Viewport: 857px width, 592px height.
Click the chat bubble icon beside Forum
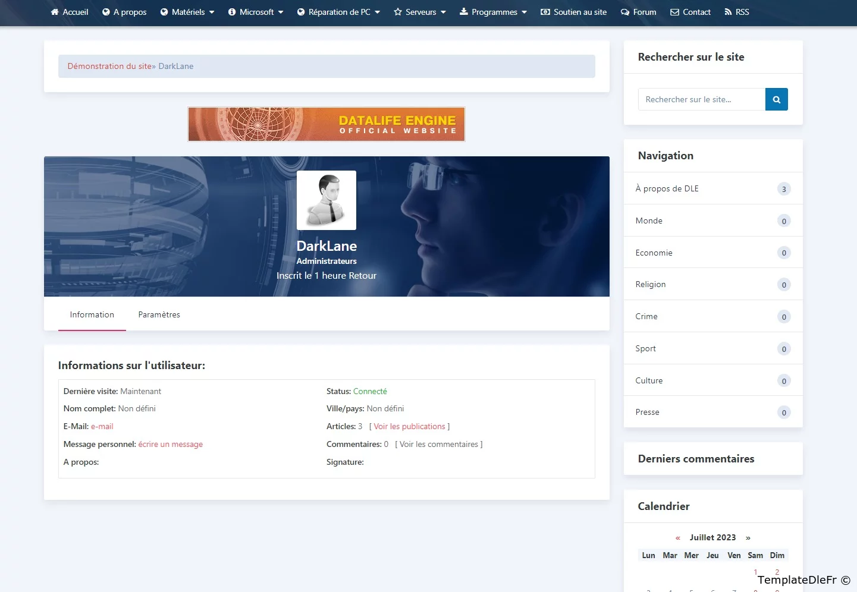624,12
